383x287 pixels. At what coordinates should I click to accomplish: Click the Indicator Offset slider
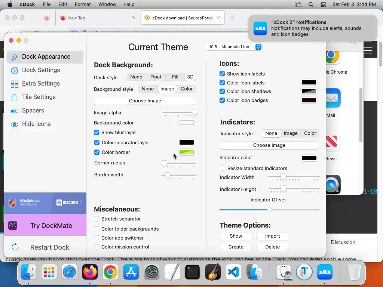click(x=269, y=210)
